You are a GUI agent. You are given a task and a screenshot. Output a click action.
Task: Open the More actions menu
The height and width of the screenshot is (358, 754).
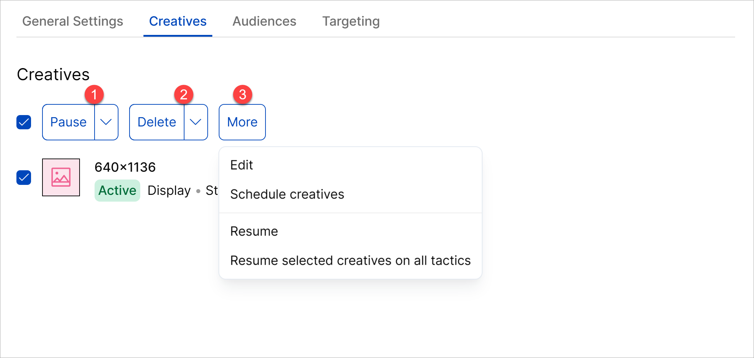(x=242, y=122)
